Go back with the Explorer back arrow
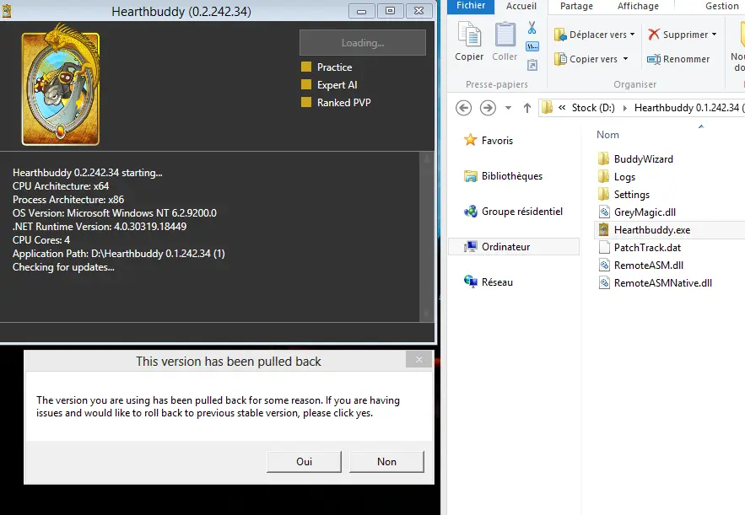745x515 pixels. (464, 108)
